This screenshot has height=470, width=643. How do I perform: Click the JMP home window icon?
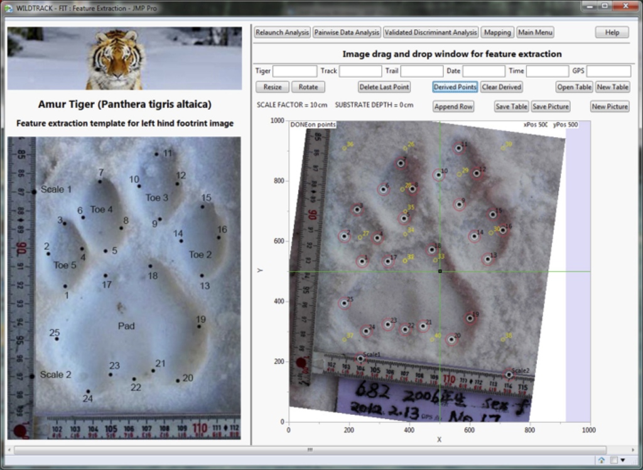pyautogui.click(x=602, y=460)
